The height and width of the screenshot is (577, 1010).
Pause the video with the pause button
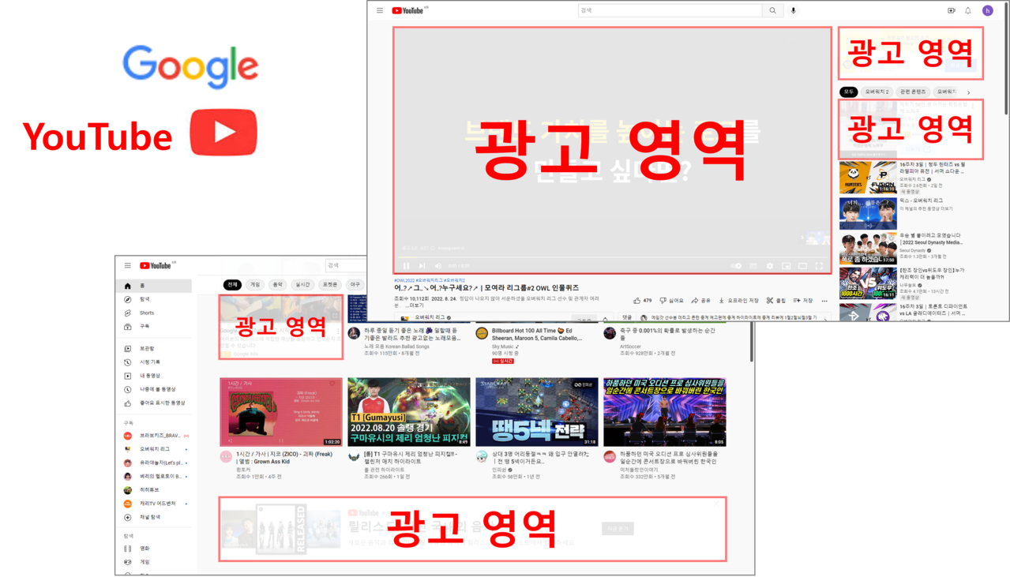(x=406, y=266)
